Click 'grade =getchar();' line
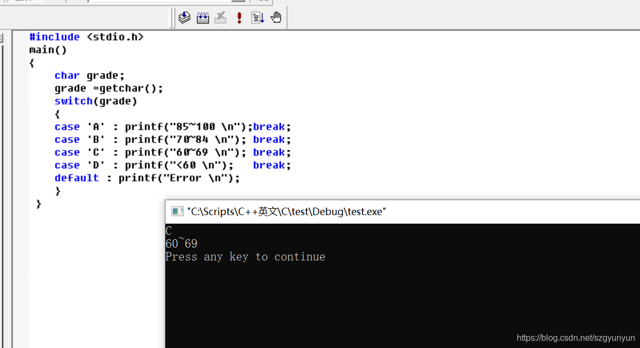Screen dimensions: 640x348 pos(108,89)
